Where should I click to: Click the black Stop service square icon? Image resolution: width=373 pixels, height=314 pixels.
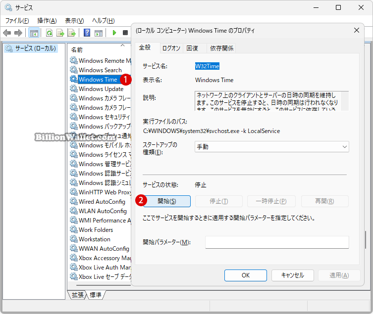(x=125, y=33)
